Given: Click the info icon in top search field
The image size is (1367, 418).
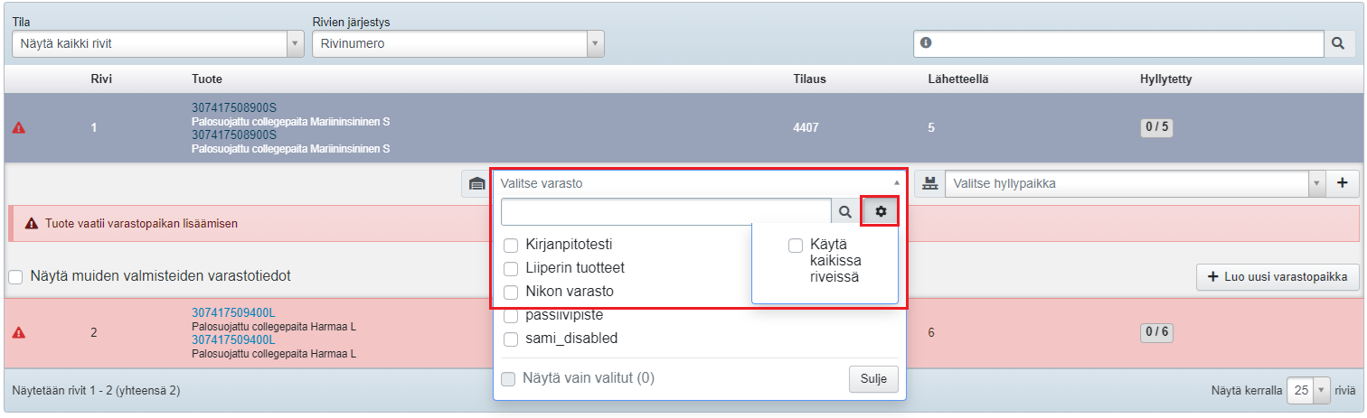Looking at the screenshot, I should (925, 42).
